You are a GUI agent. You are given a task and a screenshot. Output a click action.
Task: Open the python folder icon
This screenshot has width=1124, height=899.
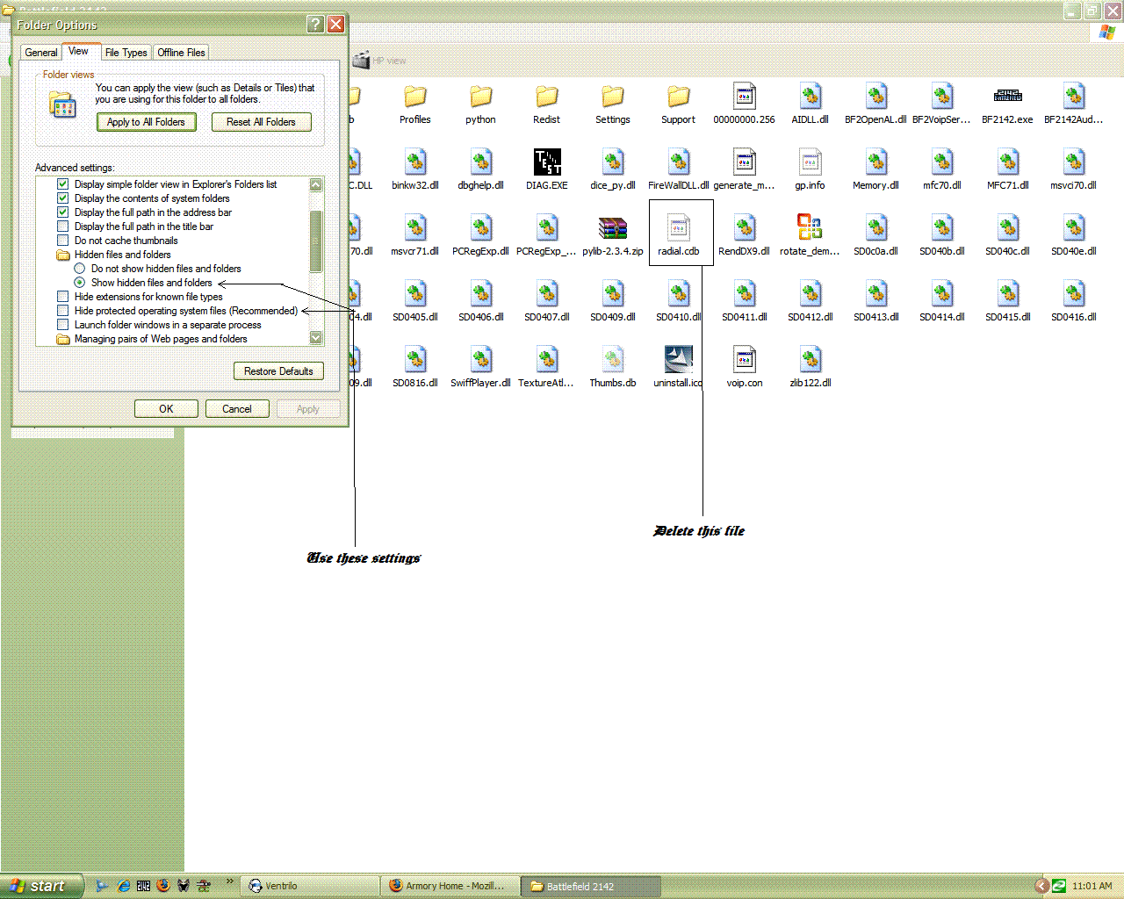[480, 97]
